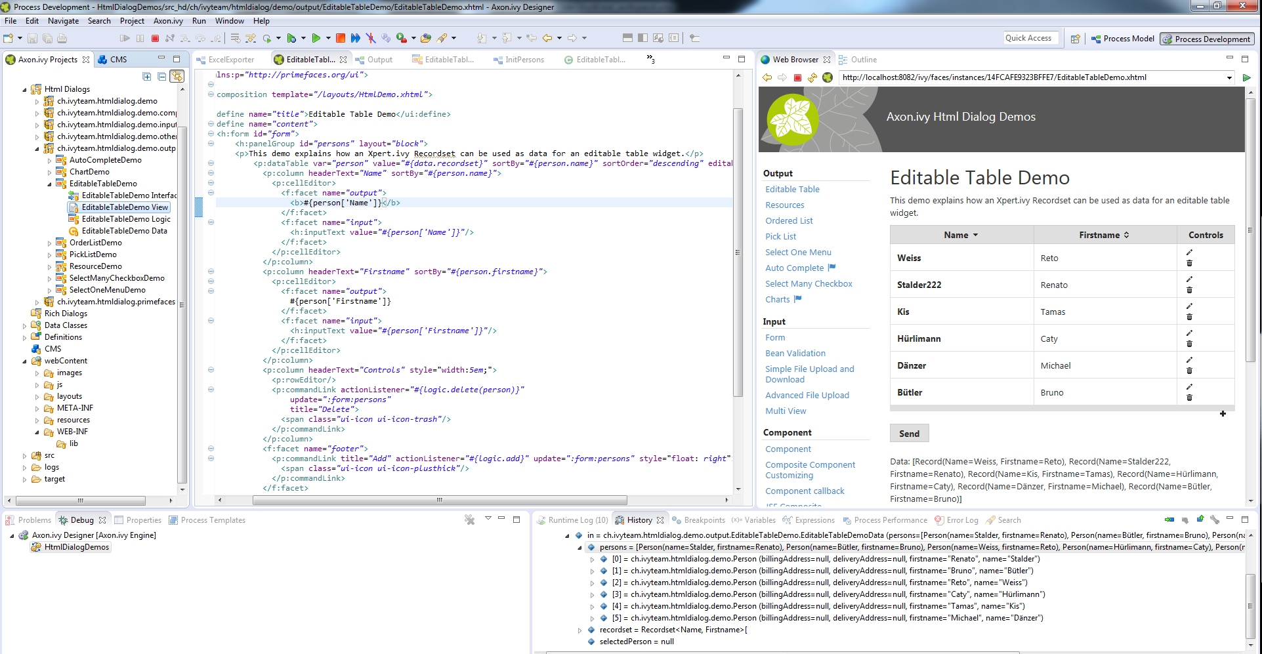Click the Save icon in the toolbar
The height and width of the screenshot is (654, 1262).
(x=32, y=39)
